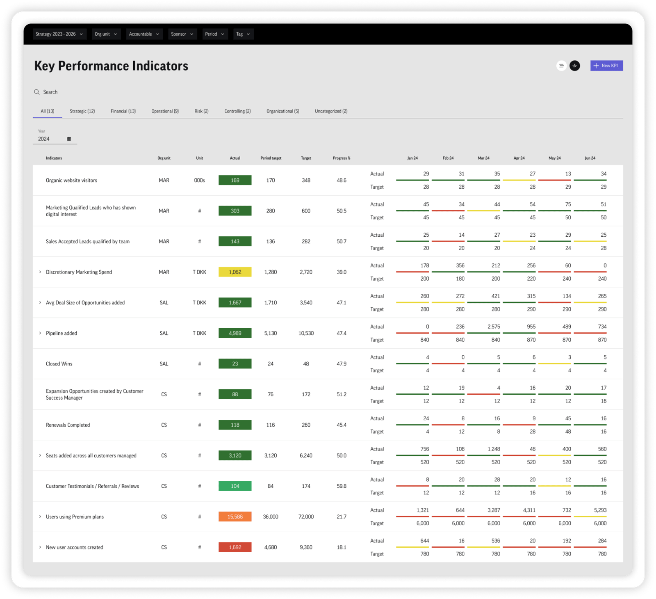The height and width of the screenshot is (599, 656).
Task: Click the Indicators column header
Action: (54, 158)
